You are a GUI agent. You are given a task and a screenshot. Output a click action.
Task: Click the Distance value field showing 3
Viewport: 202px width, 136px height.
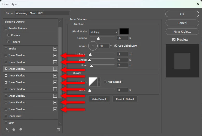point(122,54)
